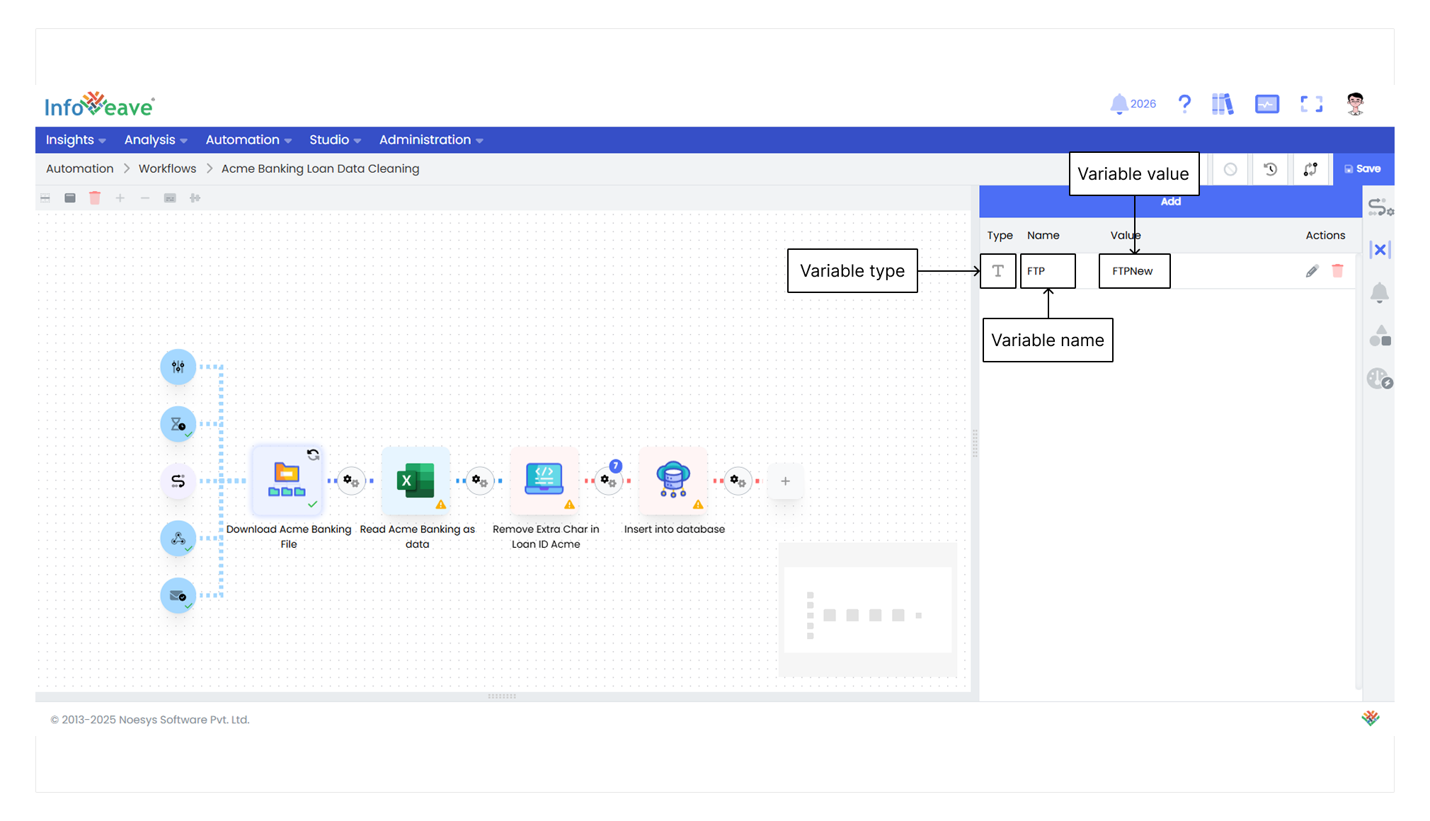Open the alerts bell icon in right sidebar
Screen dimensions: 1430x821
(x=1379, y=293)
